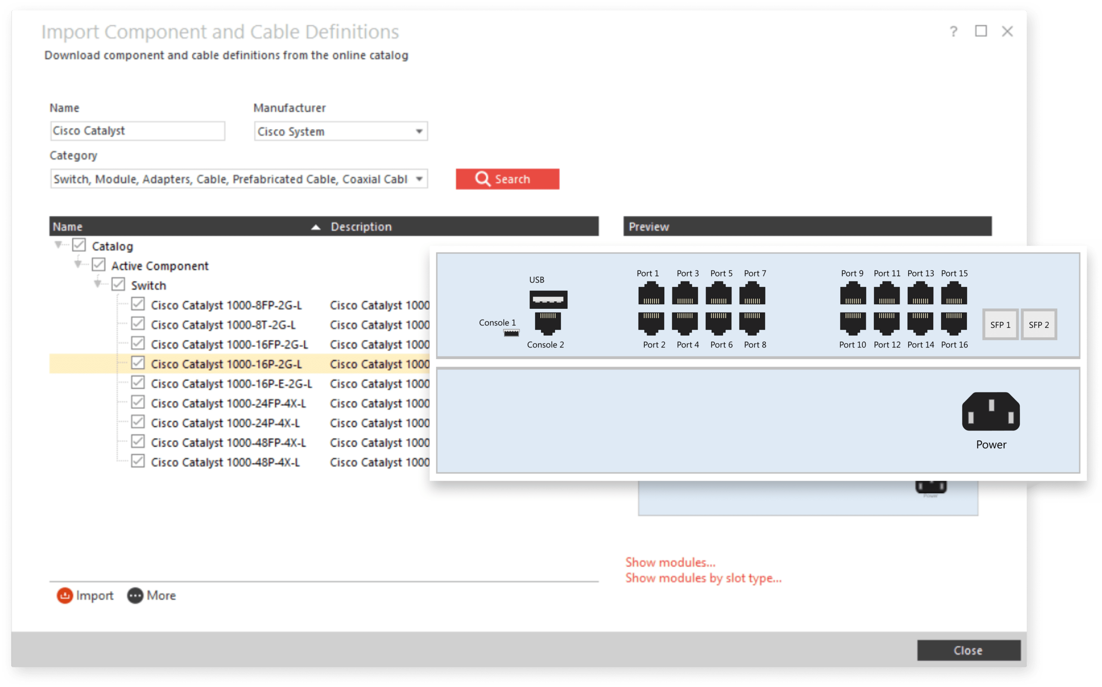Select the Console 2 RJ45 port icon
The image size is (1102, 687).
pyautogui.click(x=548, y=323)
